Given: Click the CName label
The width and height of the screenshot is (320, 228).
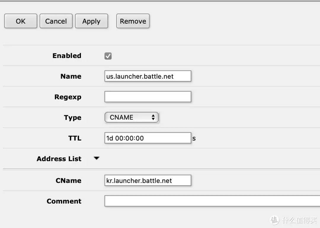Looking at the screenshot, I should tap(68, 181).
